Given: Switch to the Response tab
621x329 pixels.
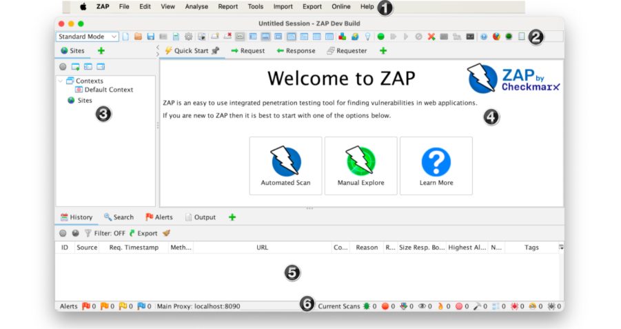Looking at the screenshot, I should pyautogui.click(x=296, y=51).
